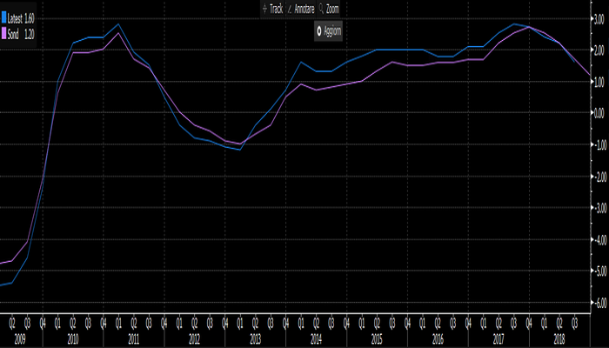The height and width of the screenshot is (348, 609).
Task: Activate the Zoom toolbar label
Action: point(332,8)
